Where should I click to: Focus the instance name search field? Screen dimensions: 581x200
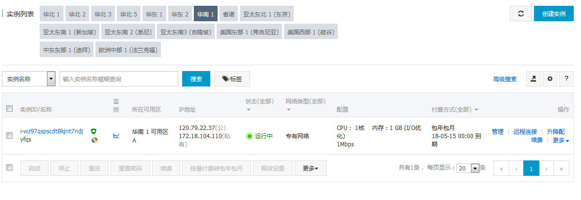(x=119, y=79)
